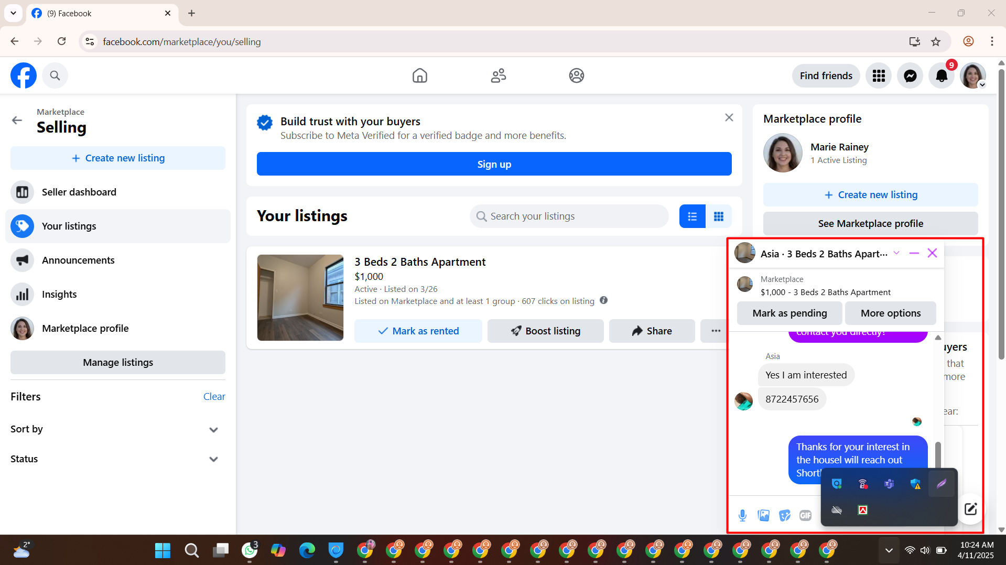Click the Manage listings button
The width and height of the screenshot is (1006, 565).
click(x=118, y=362)
